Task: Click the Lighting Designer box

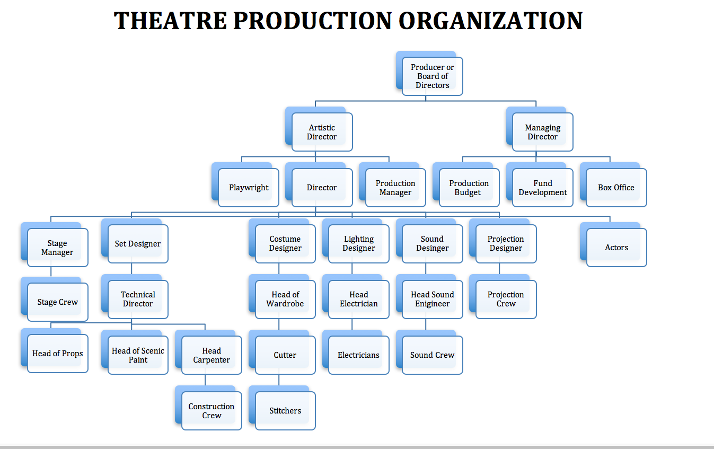Action: 359,244
